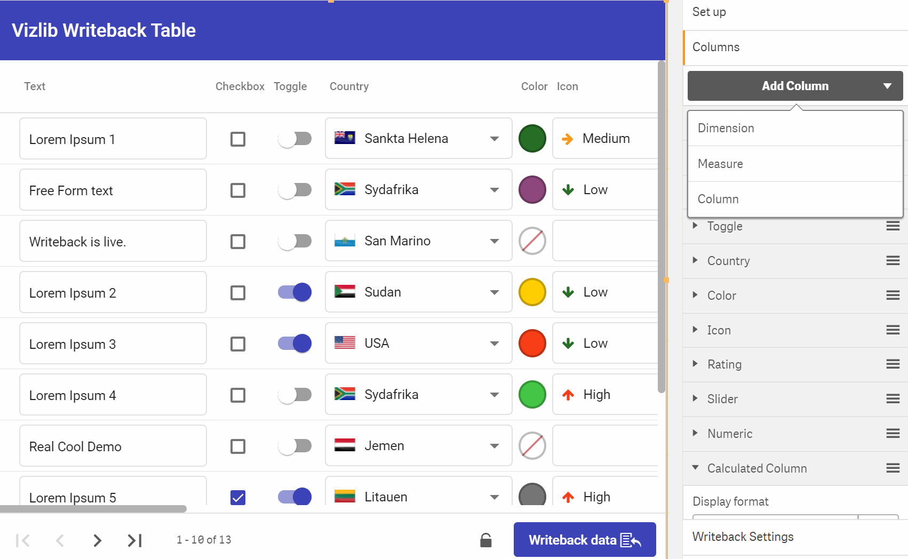Image resolution: width=908 pixels, height=559 pixels.
Task: Click empty color circle for Writeback is live row
Action: click(x=532, y=241)
